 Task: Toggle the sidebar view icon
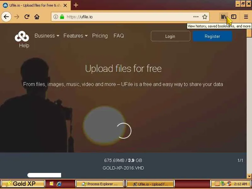pyautogui.click(x=233, y=17)
